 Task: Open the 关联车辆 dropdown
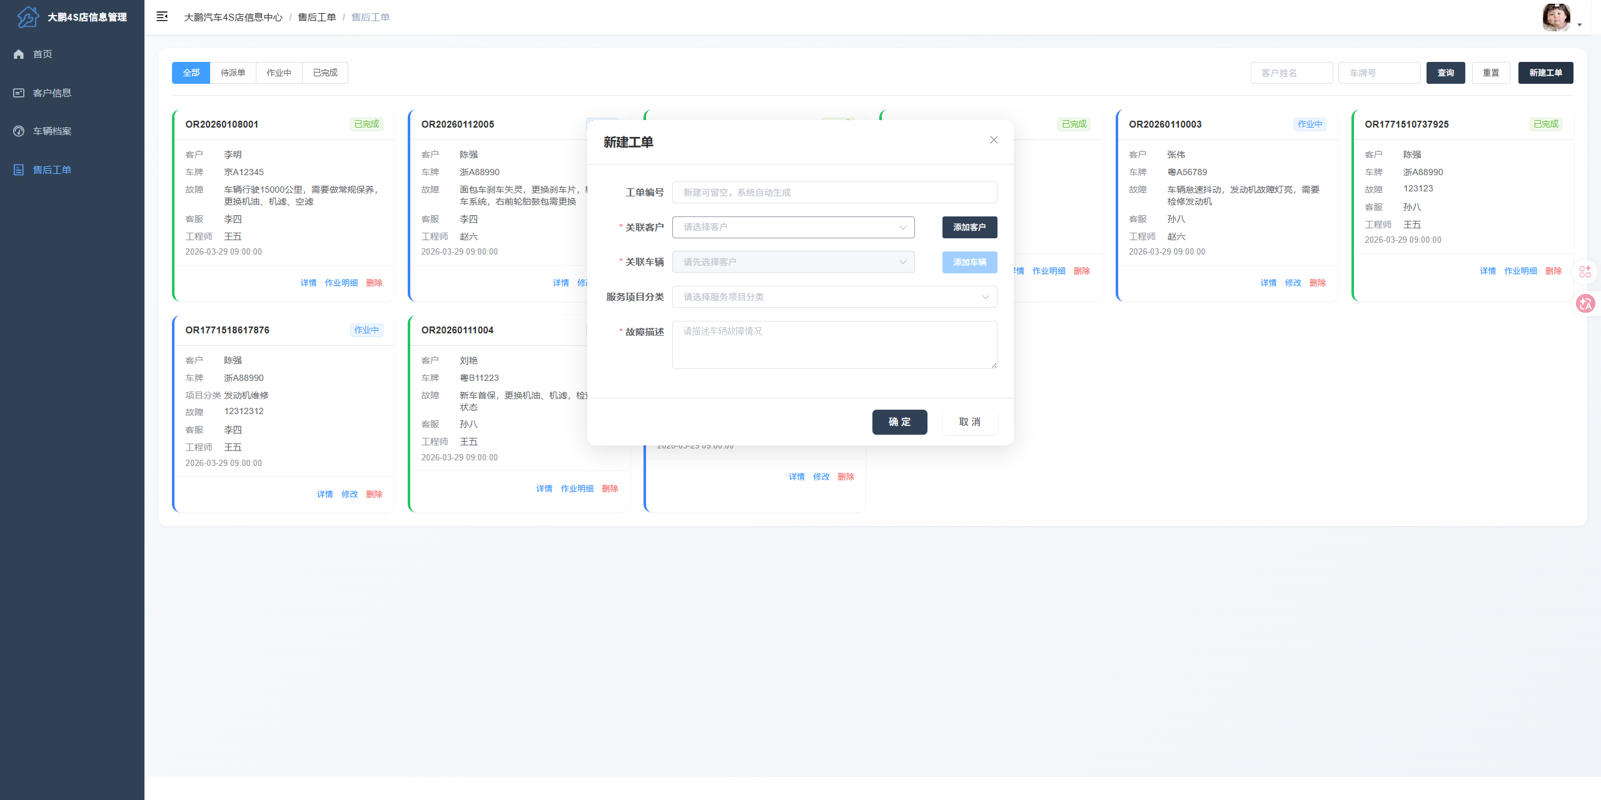793,262
